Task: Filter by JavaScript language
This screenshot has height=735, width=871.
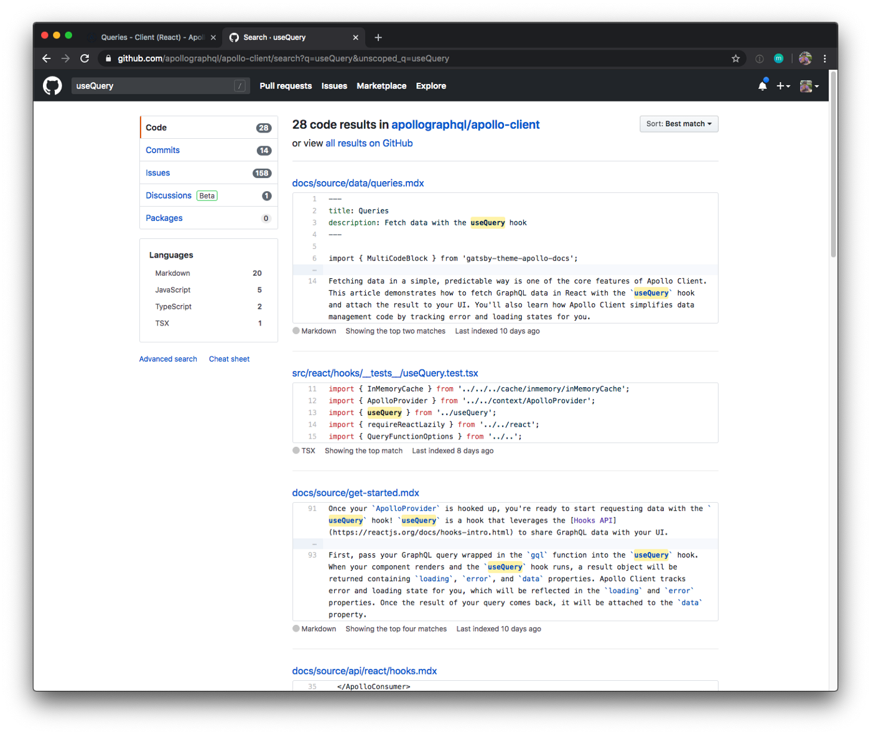Action: coord(208,290)
